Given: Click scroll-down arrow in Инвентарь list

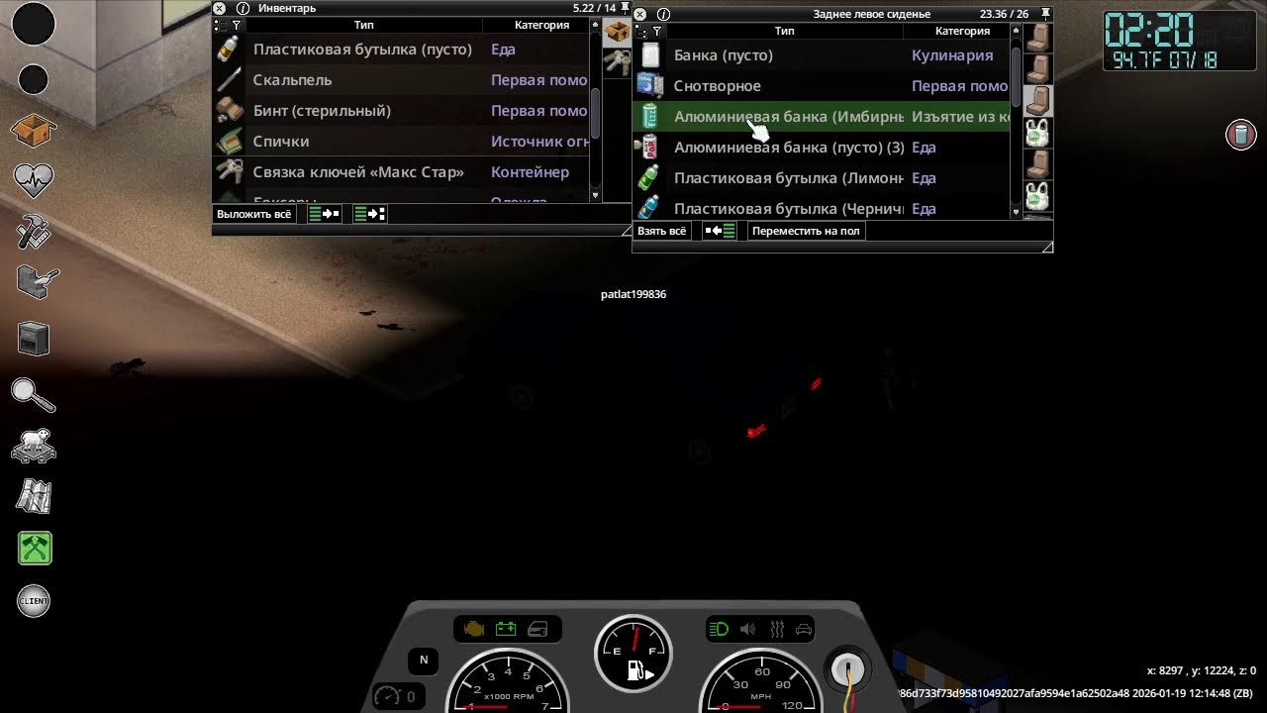Looking at the screenshot, I should [595, 195].
